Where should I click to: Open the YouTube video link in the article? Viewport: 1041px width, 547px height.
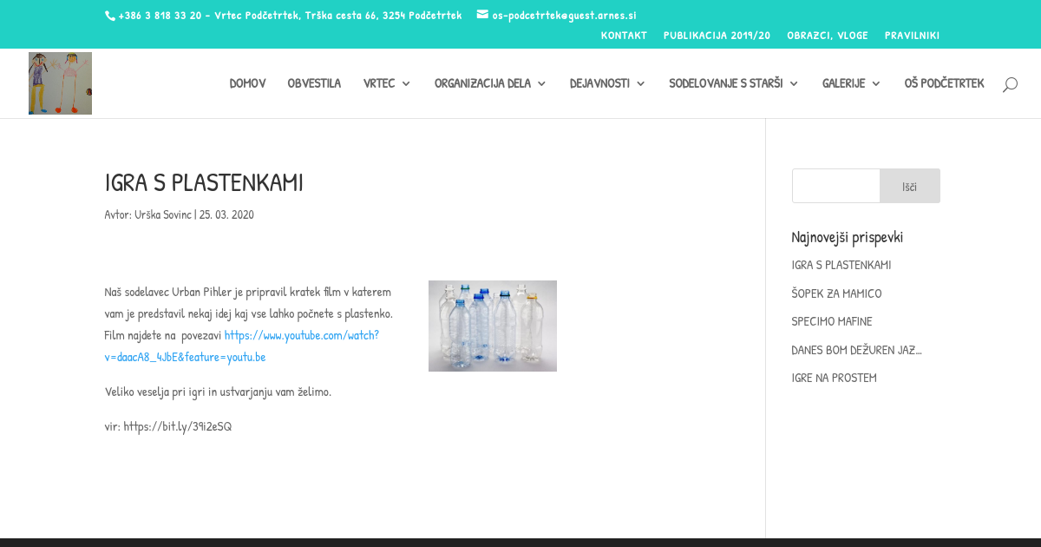coord(301,346)
